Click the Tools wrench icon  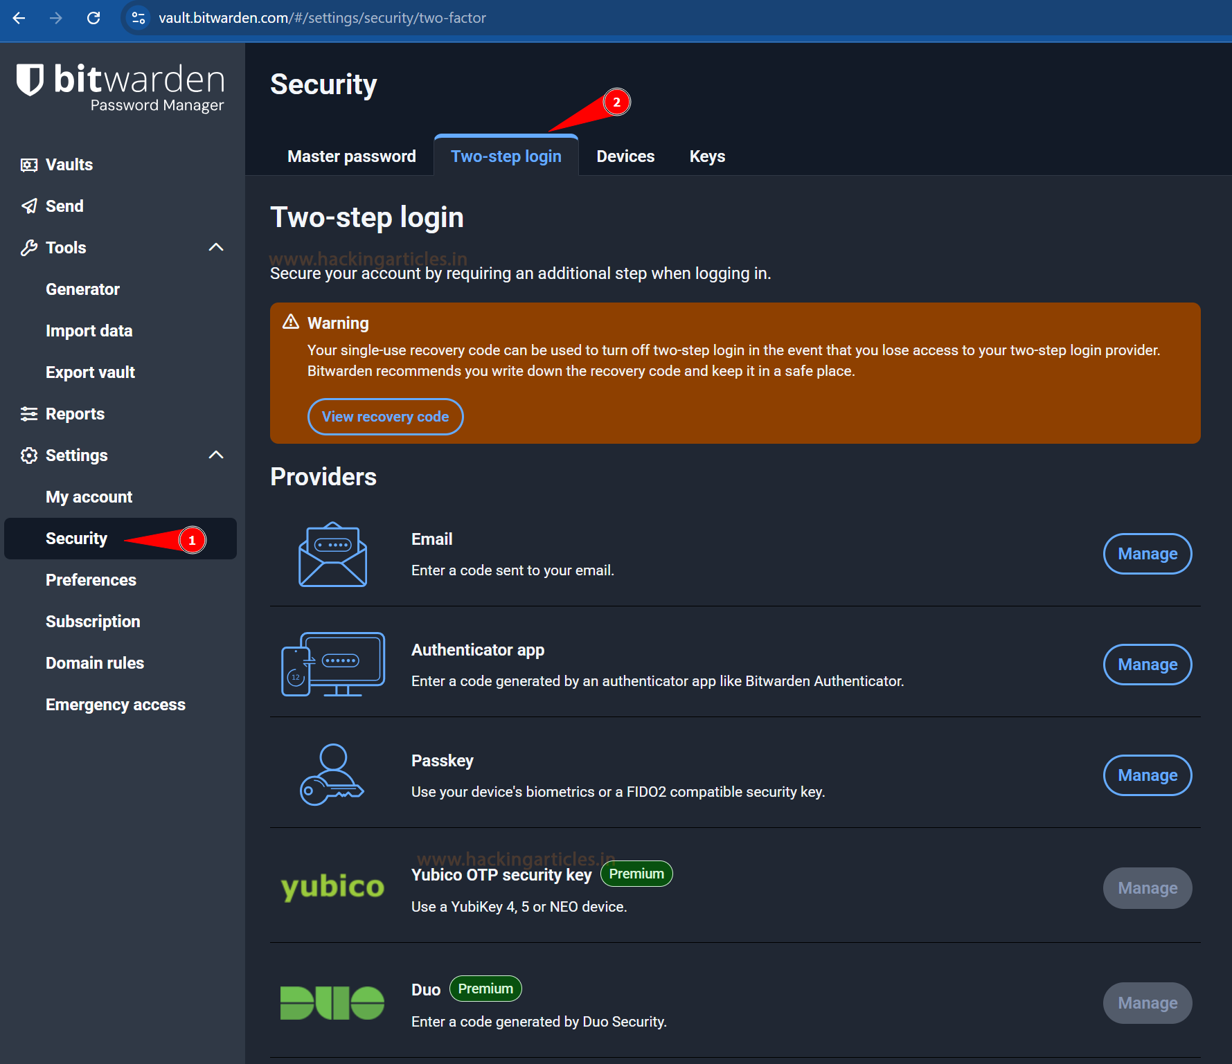tap(29, 248)
